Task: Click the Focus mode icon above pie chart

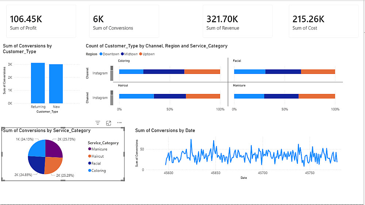Action: coord(108,123)
